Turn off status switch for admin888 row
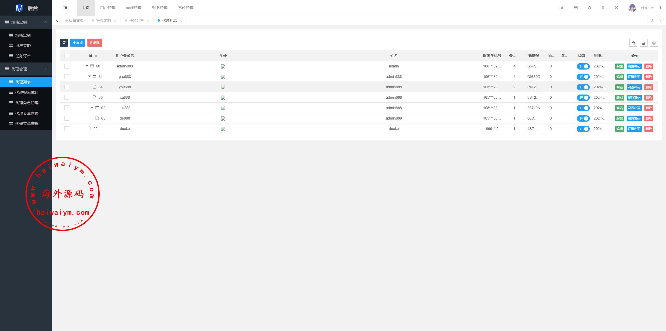The width and height of the screenshot is (666, 331). click(583, 66)
